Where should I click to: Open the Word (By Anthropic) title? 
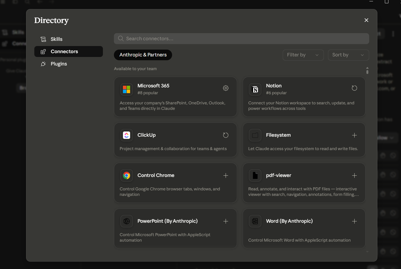(289, 221)
